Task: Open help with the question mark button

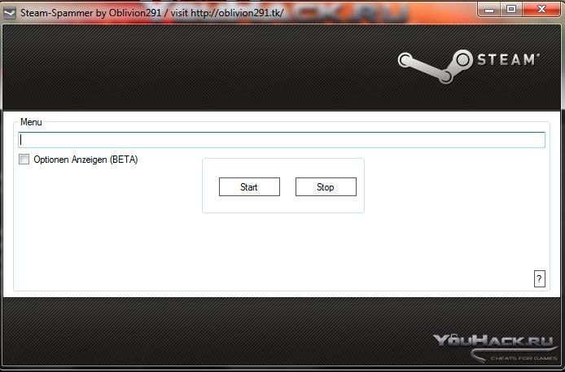Action: pyautogui.click(x=539, y=278)
